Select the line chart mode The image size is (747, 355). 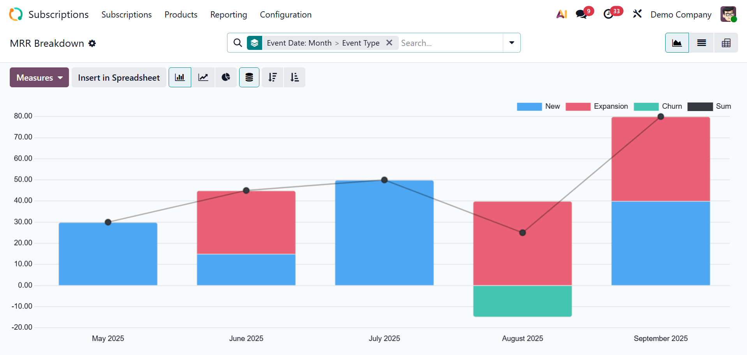pyautogui.click(x=203, y=77)
